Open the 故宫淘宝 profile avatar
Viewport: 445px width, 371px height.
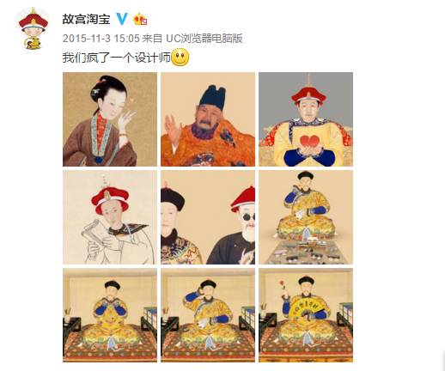pos(34,28)
